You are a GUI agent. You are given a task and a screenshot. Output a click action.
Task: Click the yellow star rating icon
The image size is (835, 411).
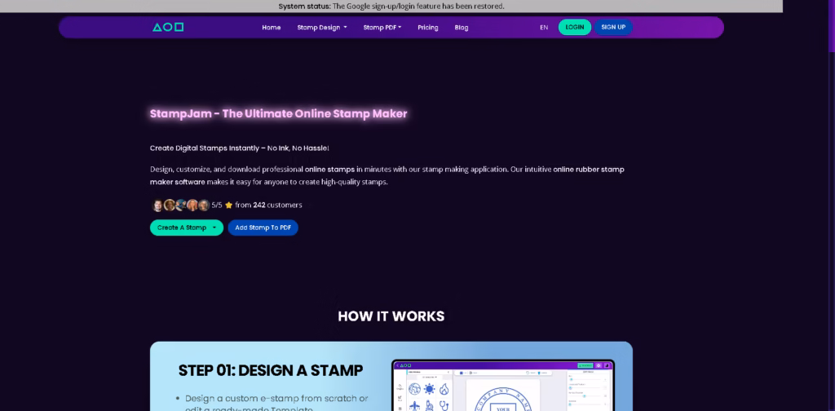[229, 205]
